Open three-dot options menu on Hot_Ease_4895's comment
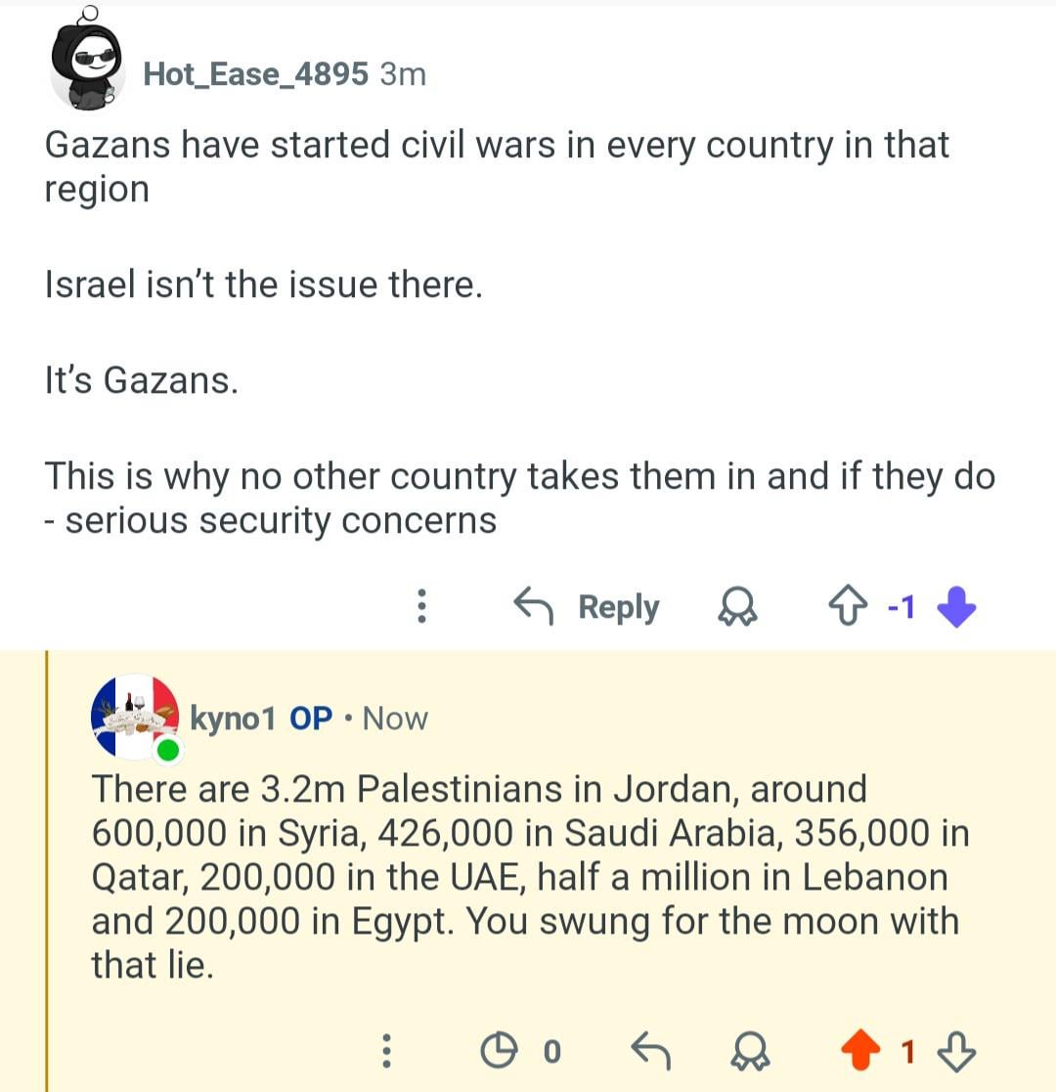Screen dimensions: 1056x1092 421,607
